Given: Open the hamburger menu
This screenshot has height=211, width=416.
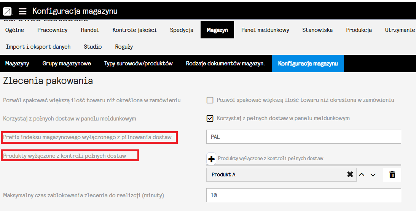Looking at the screenshot, I should 22,11.
